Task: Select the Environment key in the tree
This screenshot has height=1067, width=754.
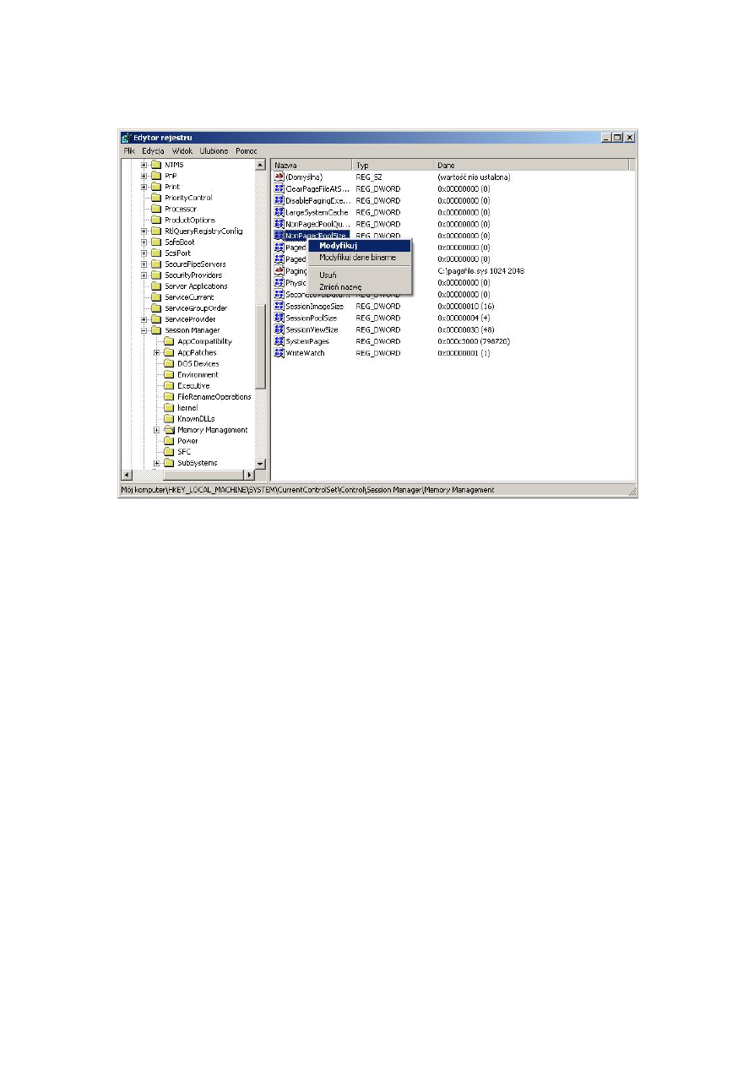Action: click(197, 374)
